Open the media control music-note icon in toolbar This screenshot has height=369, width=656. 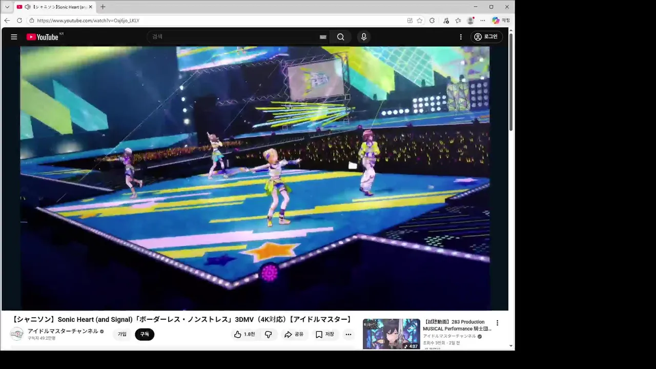coord(446,20)
